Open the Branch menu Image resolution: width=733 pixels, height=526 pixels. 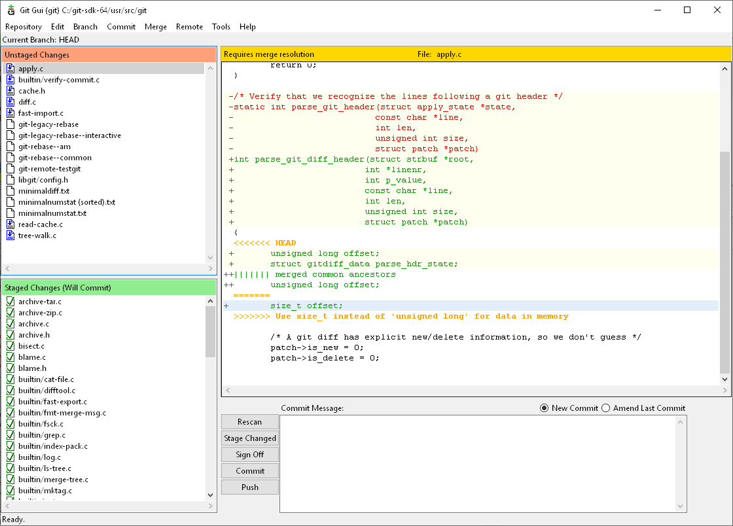[86, 27]
